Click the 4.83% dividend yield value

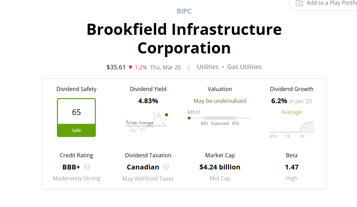[x=148, y=101]
